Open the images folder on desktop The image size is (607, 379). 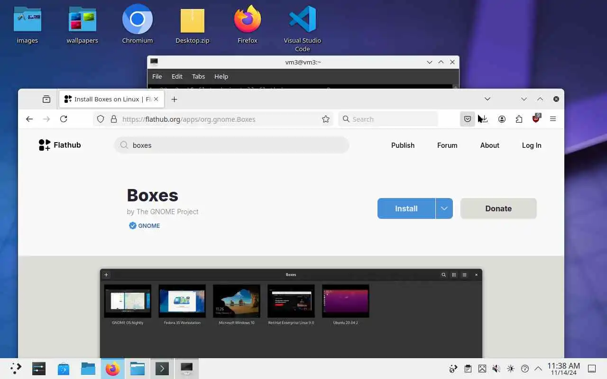pos(28,25)
